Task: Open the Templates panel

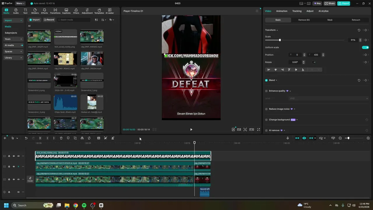Action: click(99, 11)
